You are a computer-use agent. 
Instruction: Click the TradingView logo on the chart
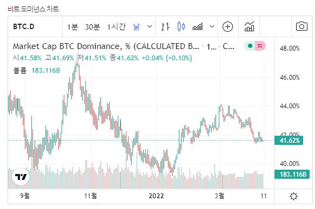coord(21,177)
